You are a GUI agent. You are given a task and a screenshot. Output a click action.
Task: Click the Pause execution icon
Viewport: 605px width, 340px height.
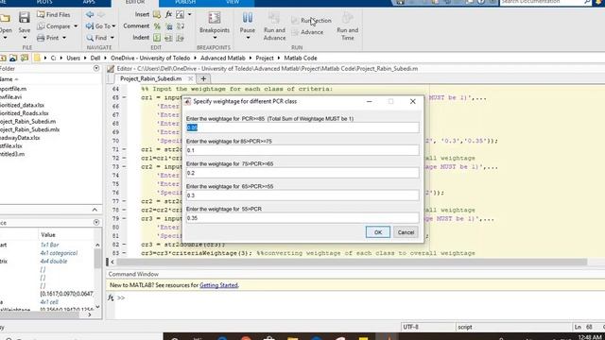point(248,17)
